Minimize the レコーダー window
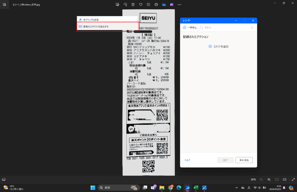 (236, 21)
